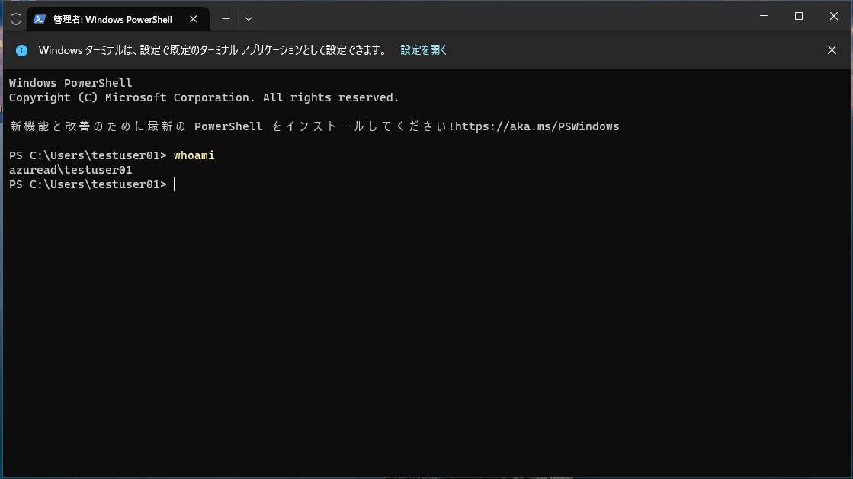
Task: Dismiss the default terminal notification bar
Action: click(x=832, y=50)
